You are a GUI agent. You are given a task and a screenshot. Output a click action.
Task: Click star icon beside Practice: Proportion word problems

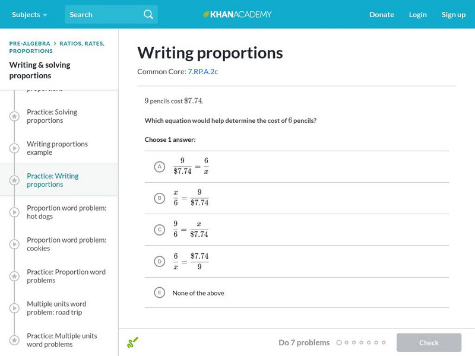click(14, 276)
